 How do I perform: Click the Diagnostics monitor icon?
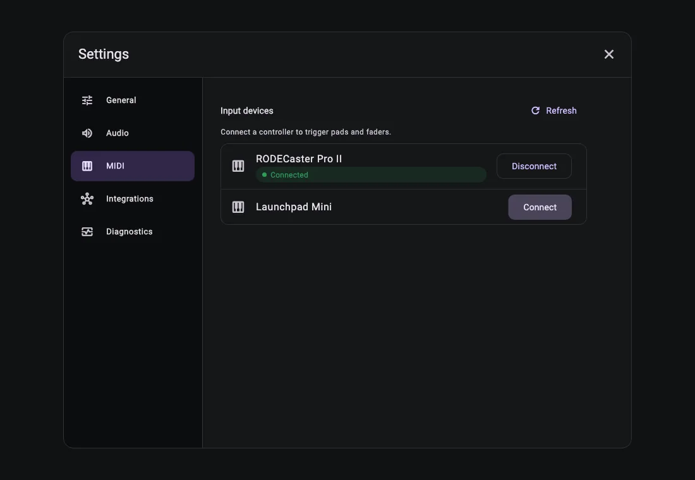(87, 231)
